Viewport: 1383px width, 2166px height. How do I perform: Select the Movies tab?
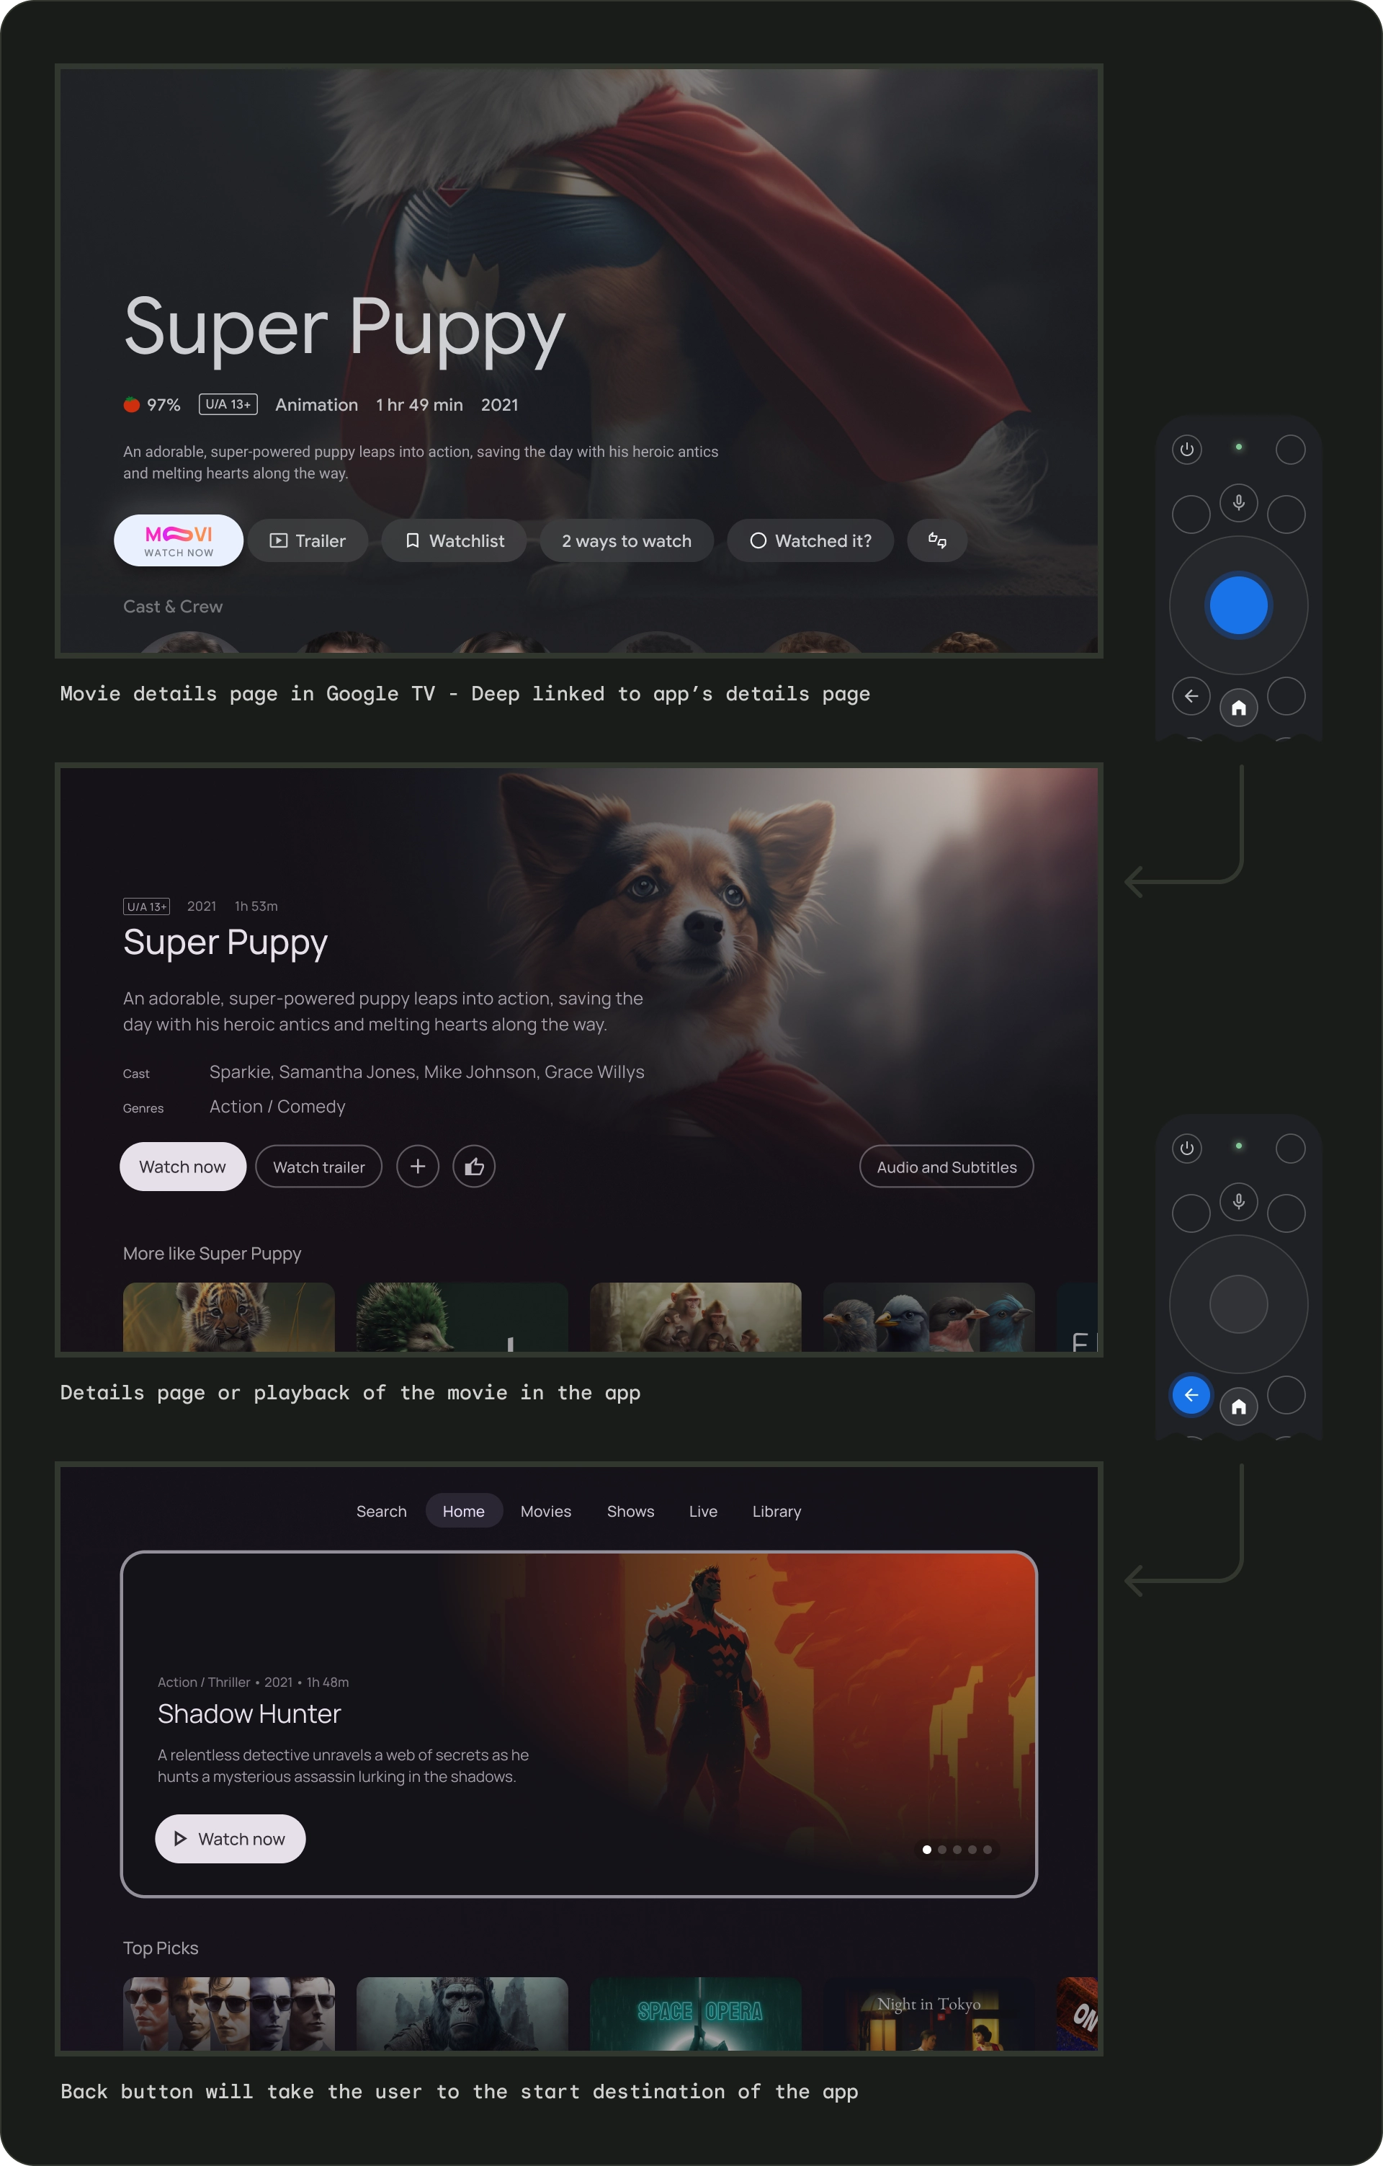pyautogui.click(x=545, y=1511)
